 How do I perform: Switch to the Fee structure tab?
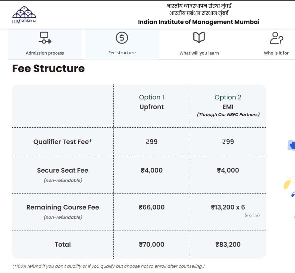[x=122, y=53]
